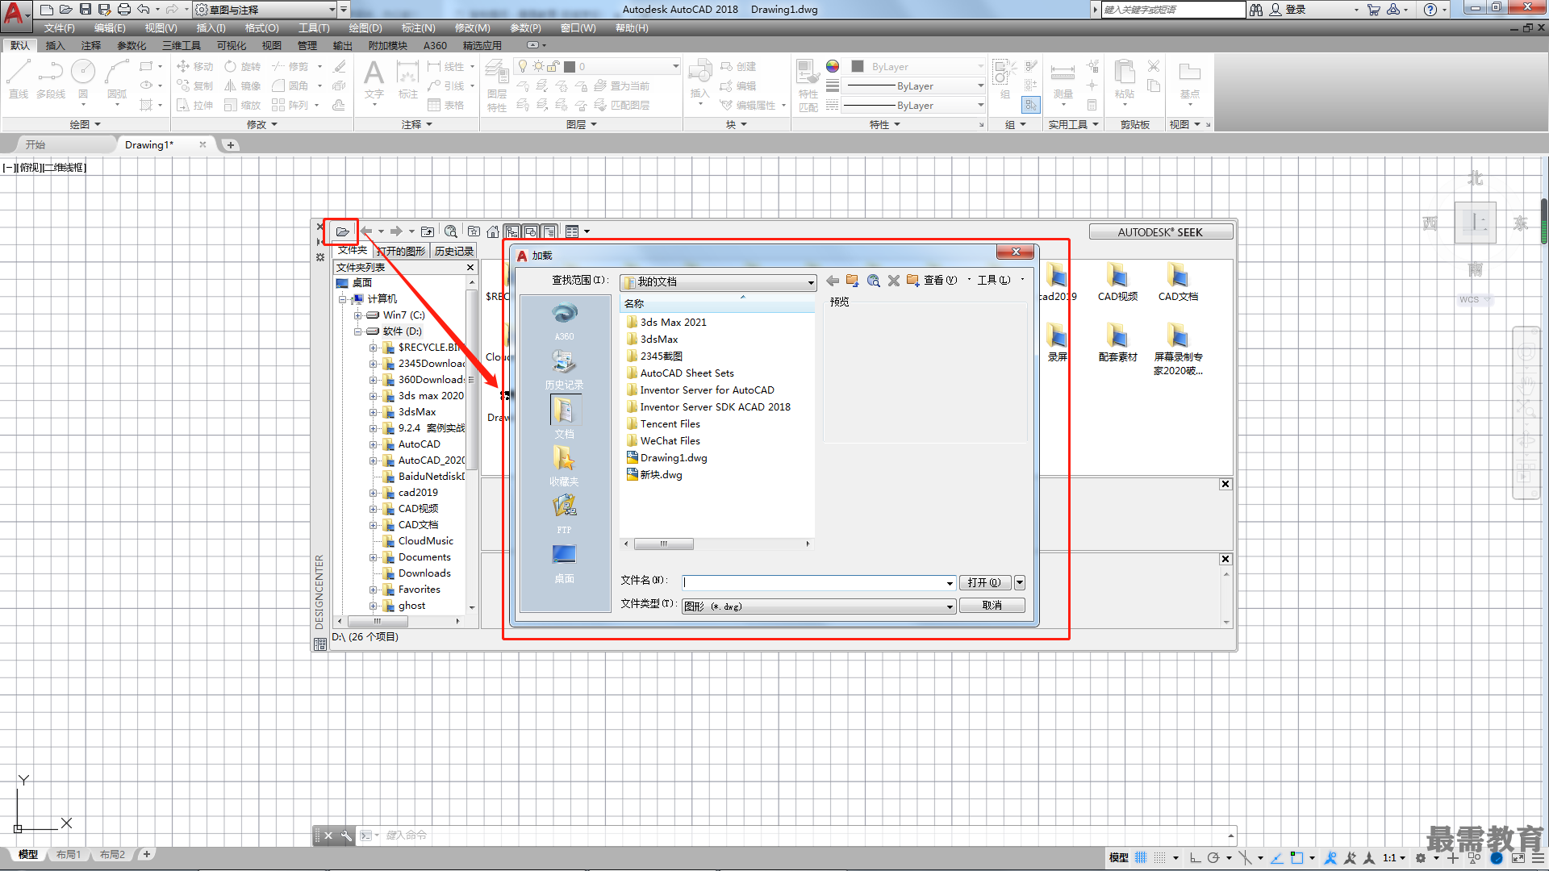Select FTP place in load dialog sidebar

564,515
